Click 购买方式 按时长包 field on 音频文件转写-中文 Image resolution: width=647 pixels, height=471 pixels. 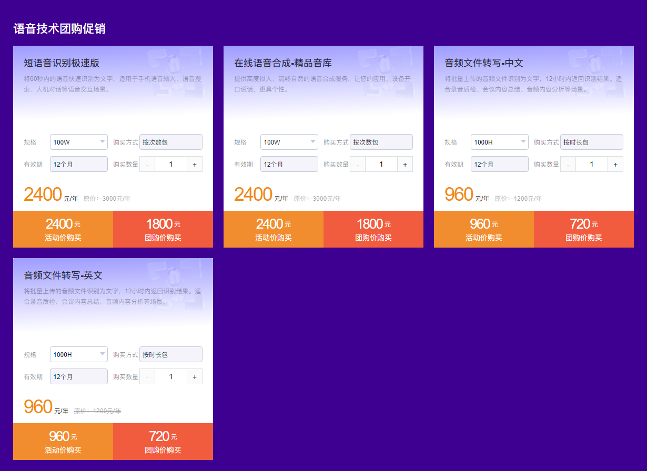pyautogui.click(x=592, y=142)
